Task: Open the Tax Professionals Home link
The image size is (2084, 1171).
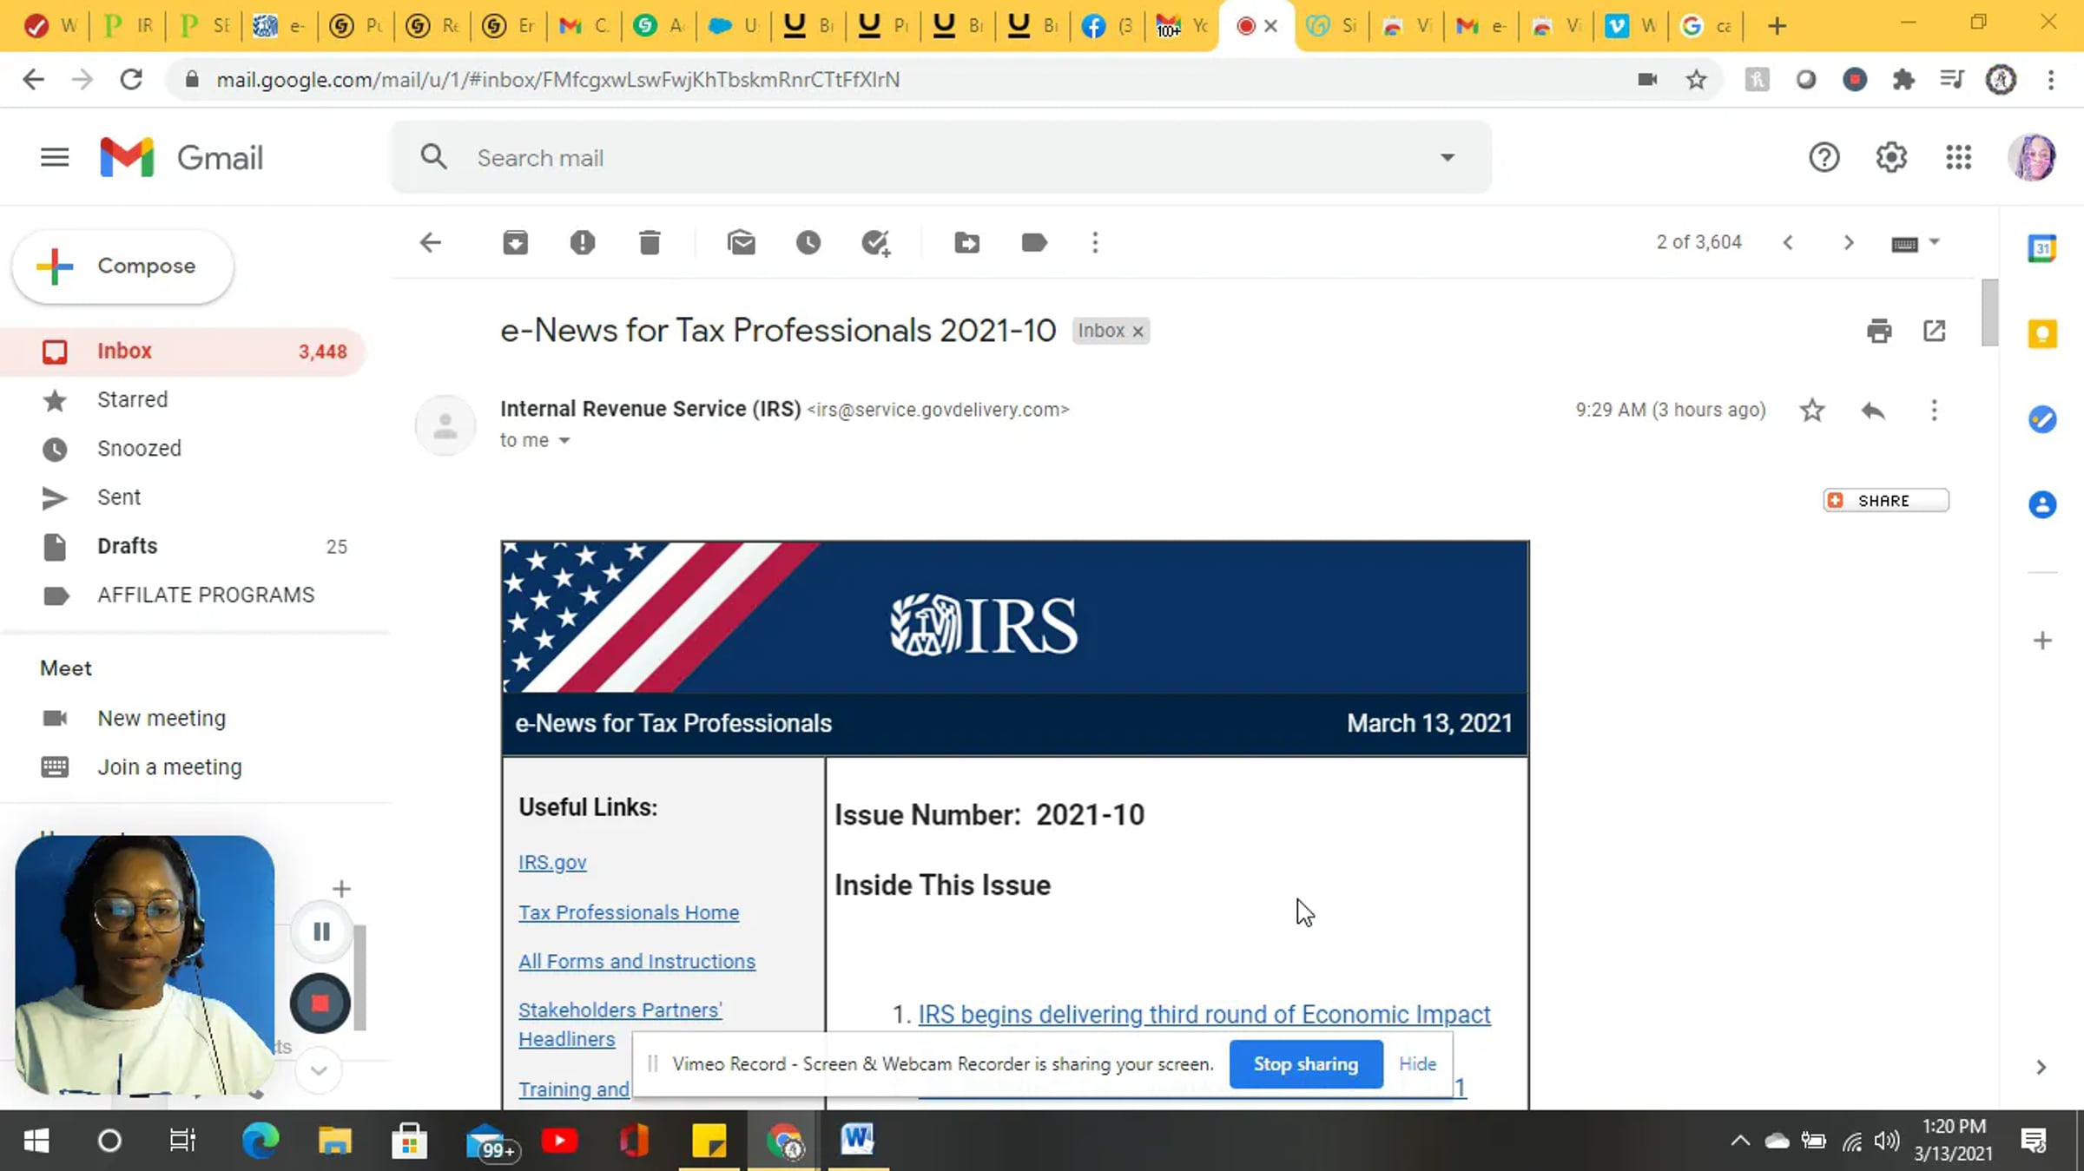Action: [629, 912]
